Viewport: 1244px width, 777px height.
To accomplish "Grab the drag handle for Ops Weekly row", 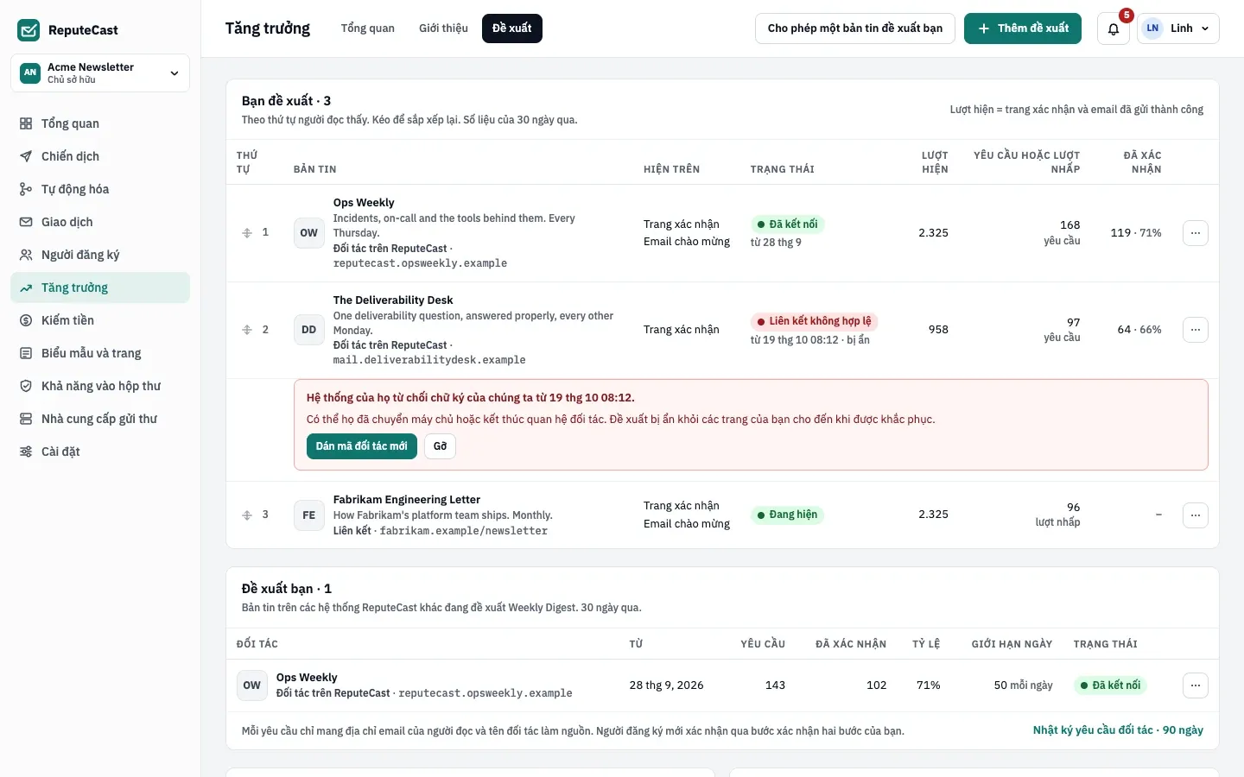I will [x=247, y=233].
